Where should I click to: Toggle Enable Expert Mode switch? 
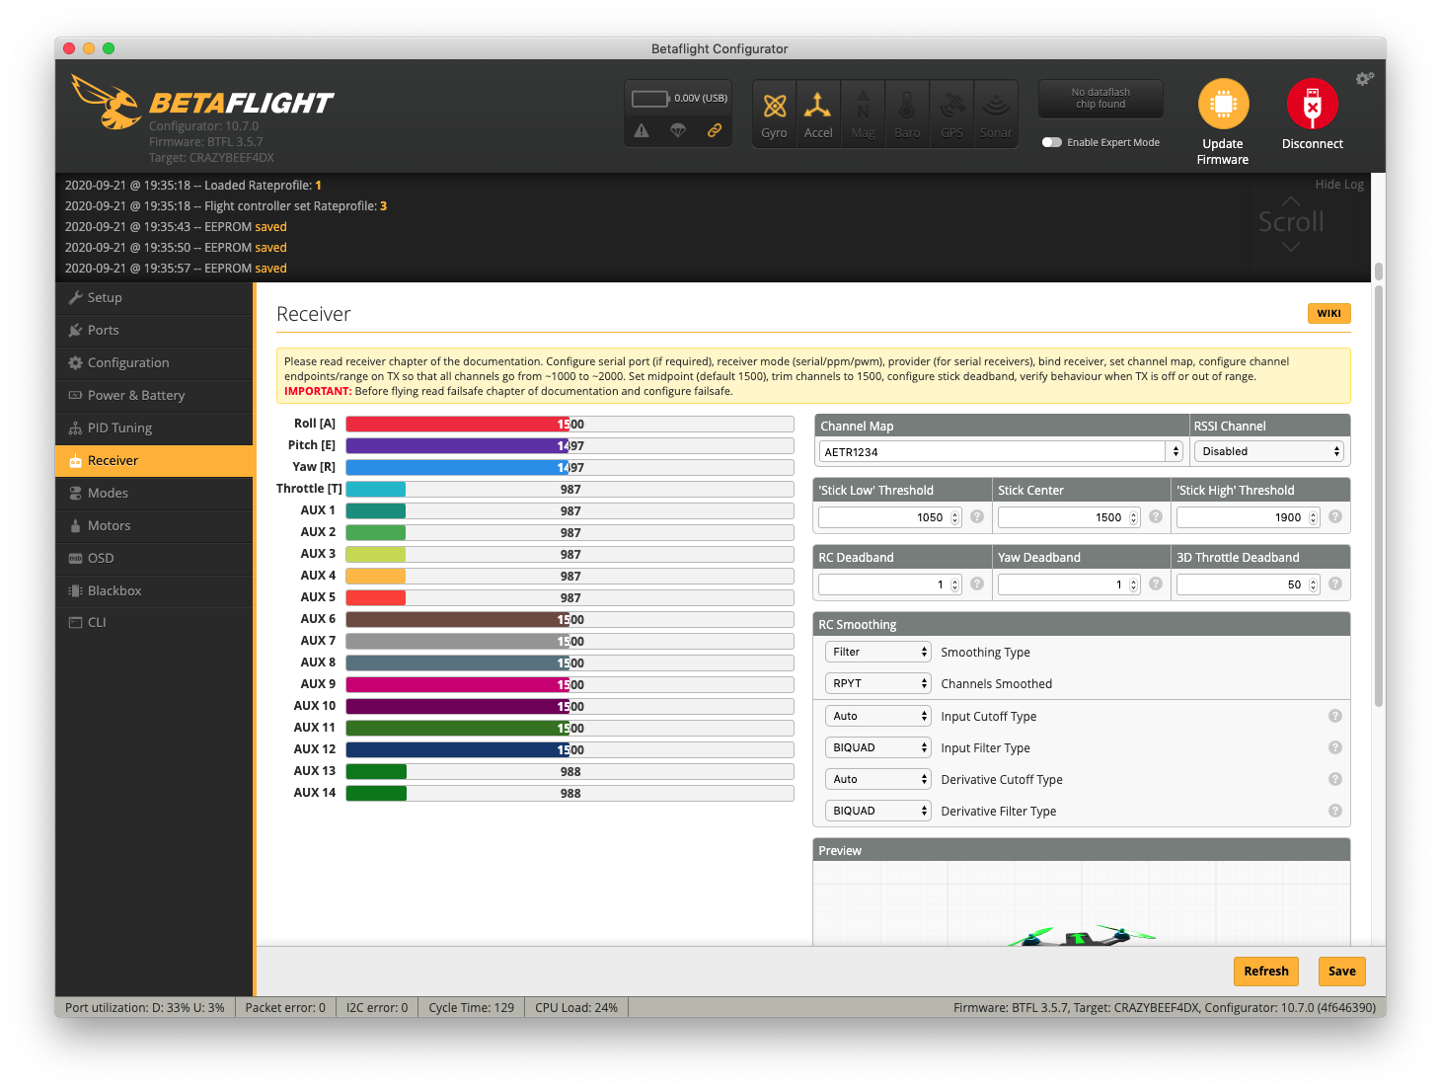[x=1052, y=142]
